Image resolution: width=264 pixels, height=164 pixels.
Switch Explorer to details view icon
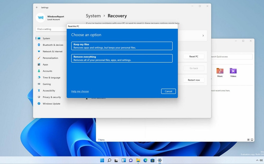pyautogui.click(x=248, y=140)
